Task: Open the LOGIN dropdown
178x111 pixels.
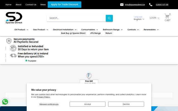Action: pyautogui.click(x=154, y=18)
